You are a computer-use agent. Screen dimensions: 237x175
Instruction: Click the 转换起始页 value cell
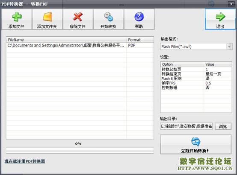(x=218, y=70)
